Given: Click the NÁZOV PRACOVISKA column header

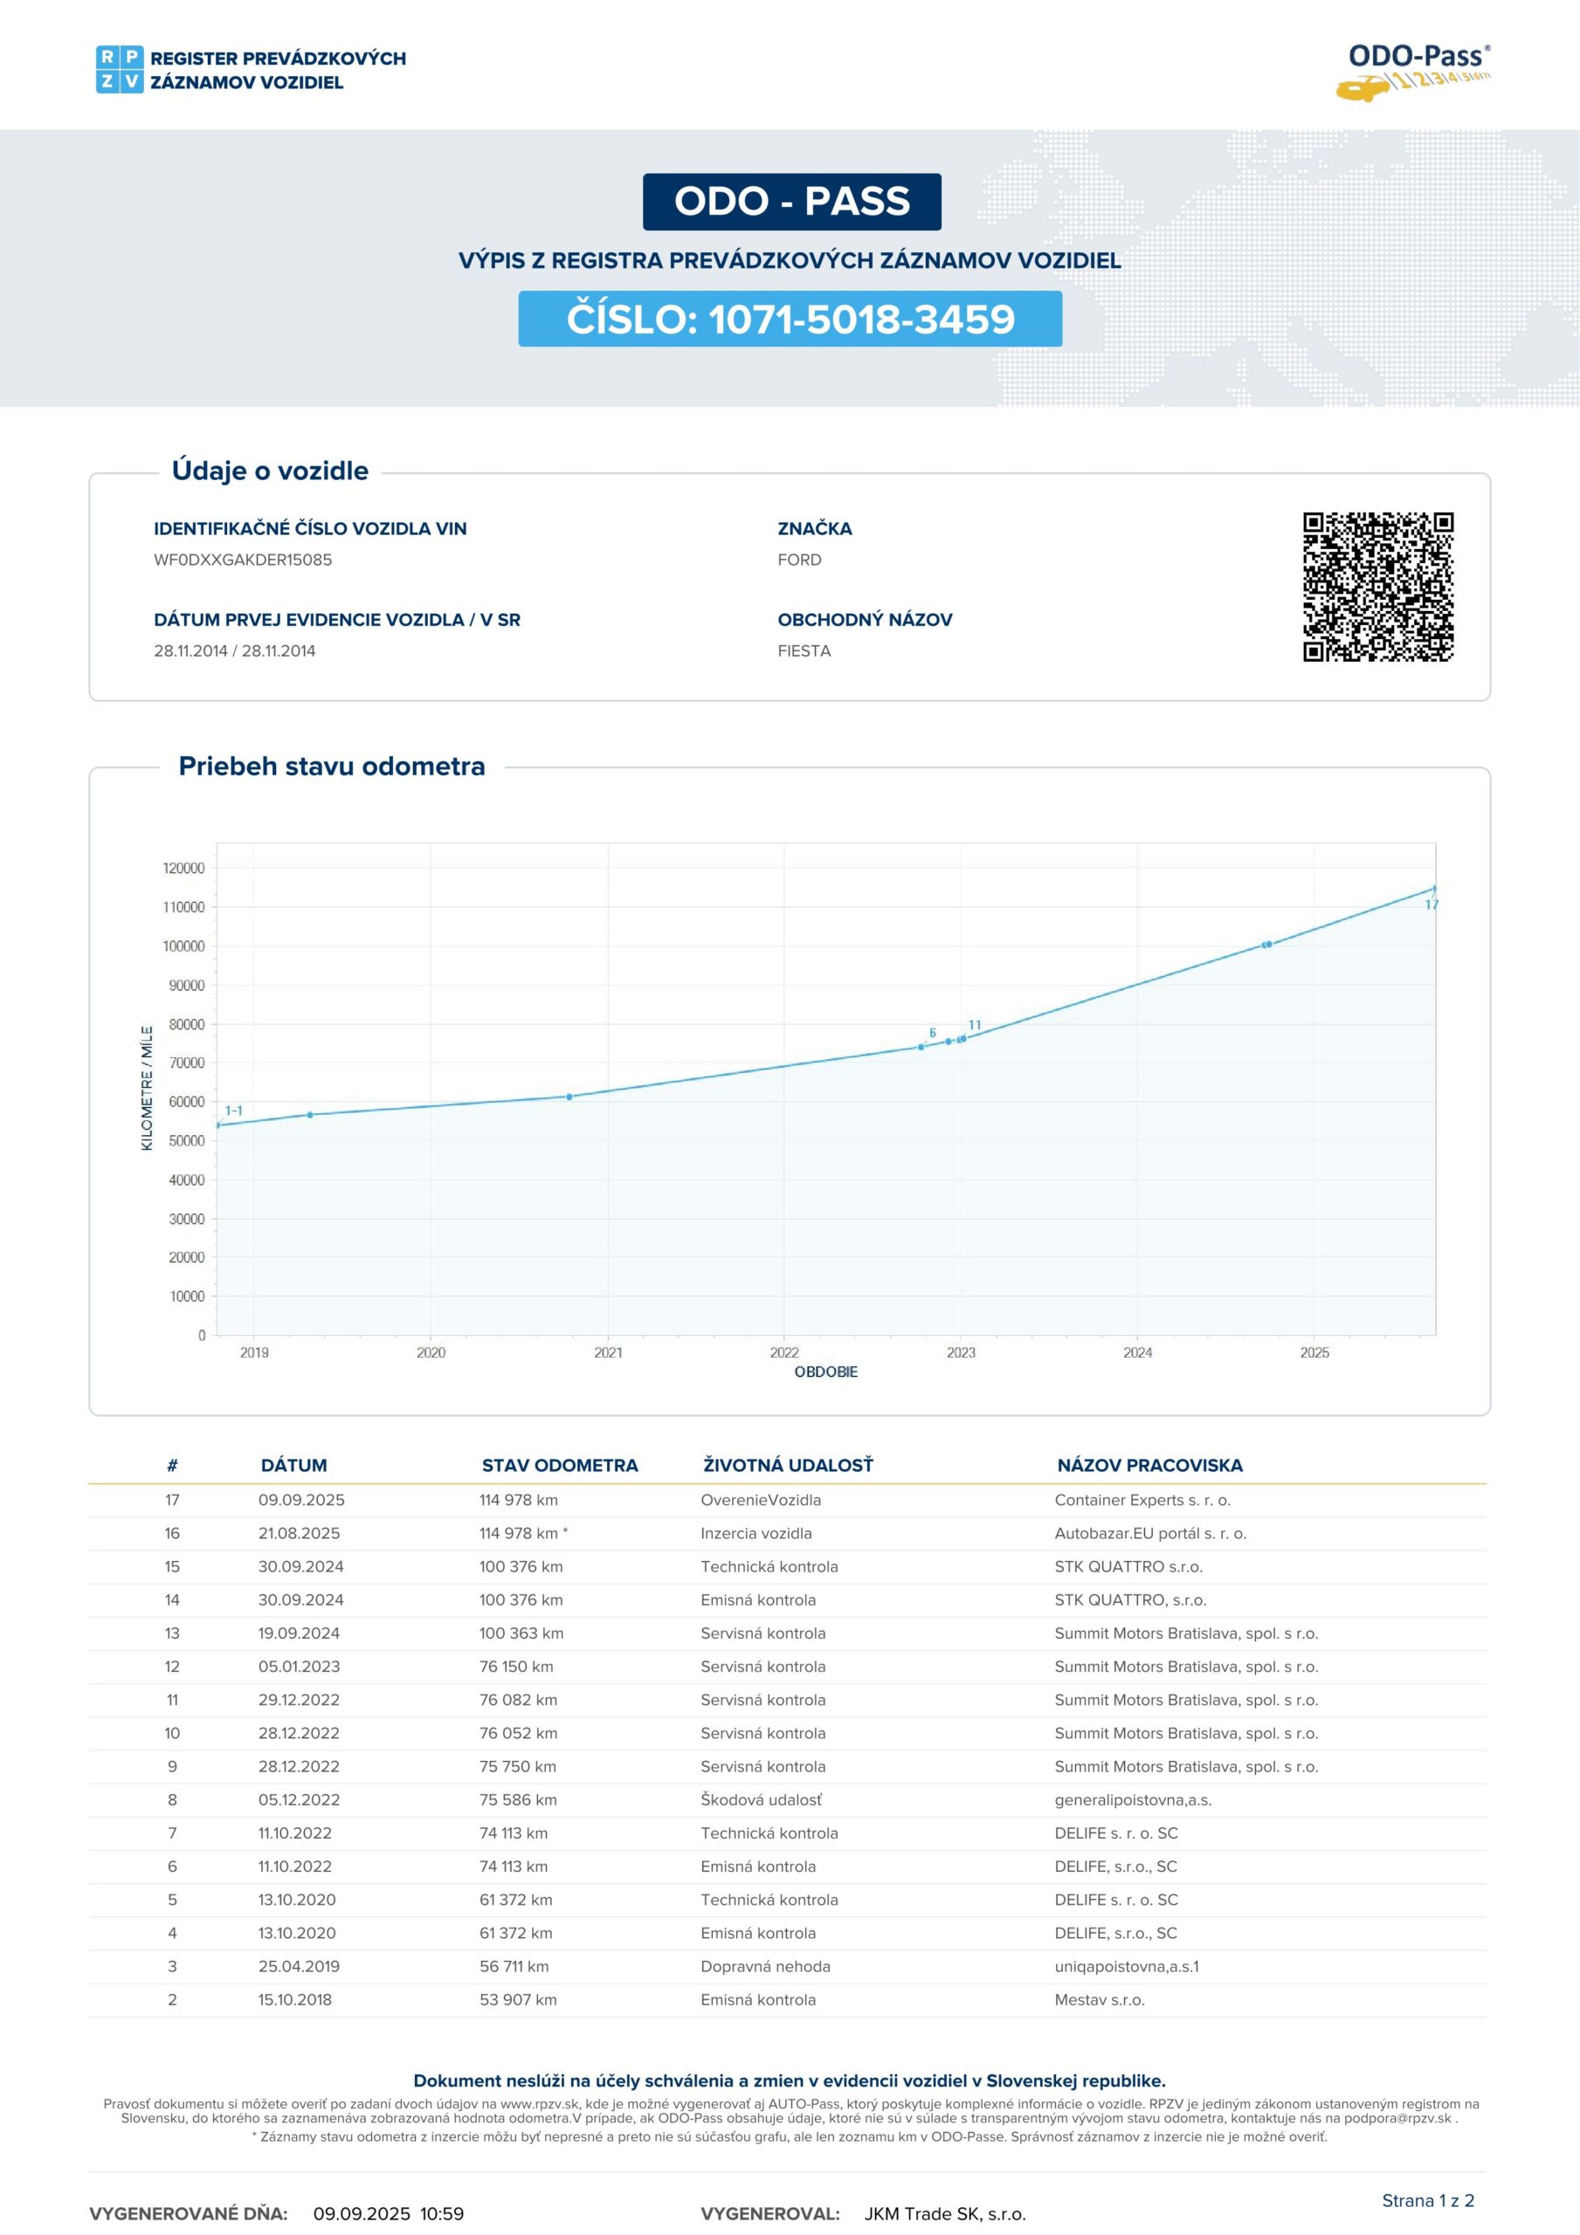Looking at the screenshot, I should (x=1149, y=1465).
